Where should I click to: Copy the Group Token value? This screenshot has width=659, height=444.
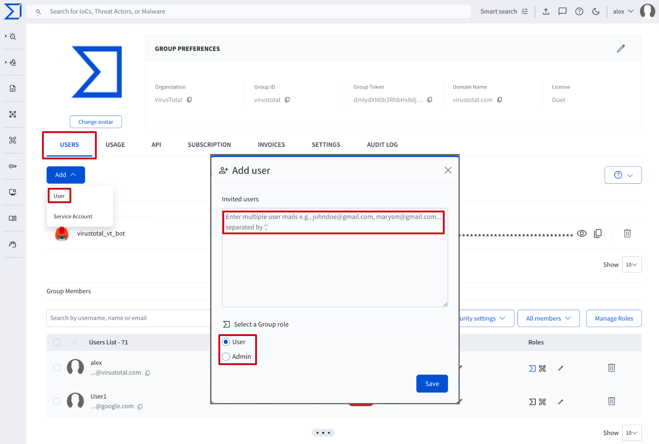pyautogui.click(x=430, y=100)
